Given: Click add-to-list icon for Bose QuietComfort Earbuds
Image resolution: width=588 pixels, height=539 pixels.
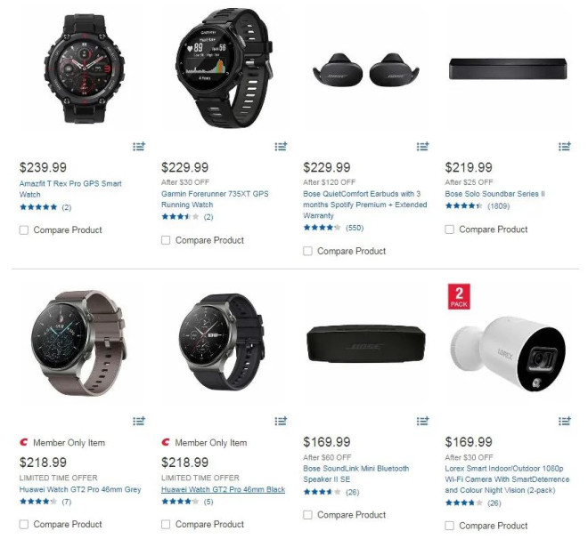Looking at the screenshot, I should point(422,147).
